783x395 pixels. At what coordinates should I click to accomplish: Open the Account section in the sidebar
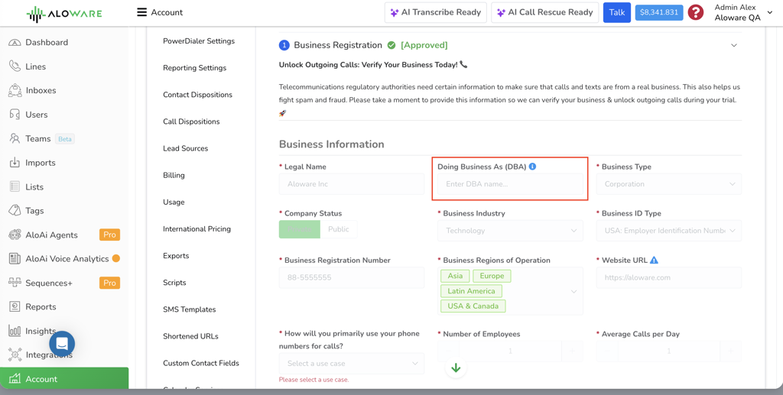[64, 379]
